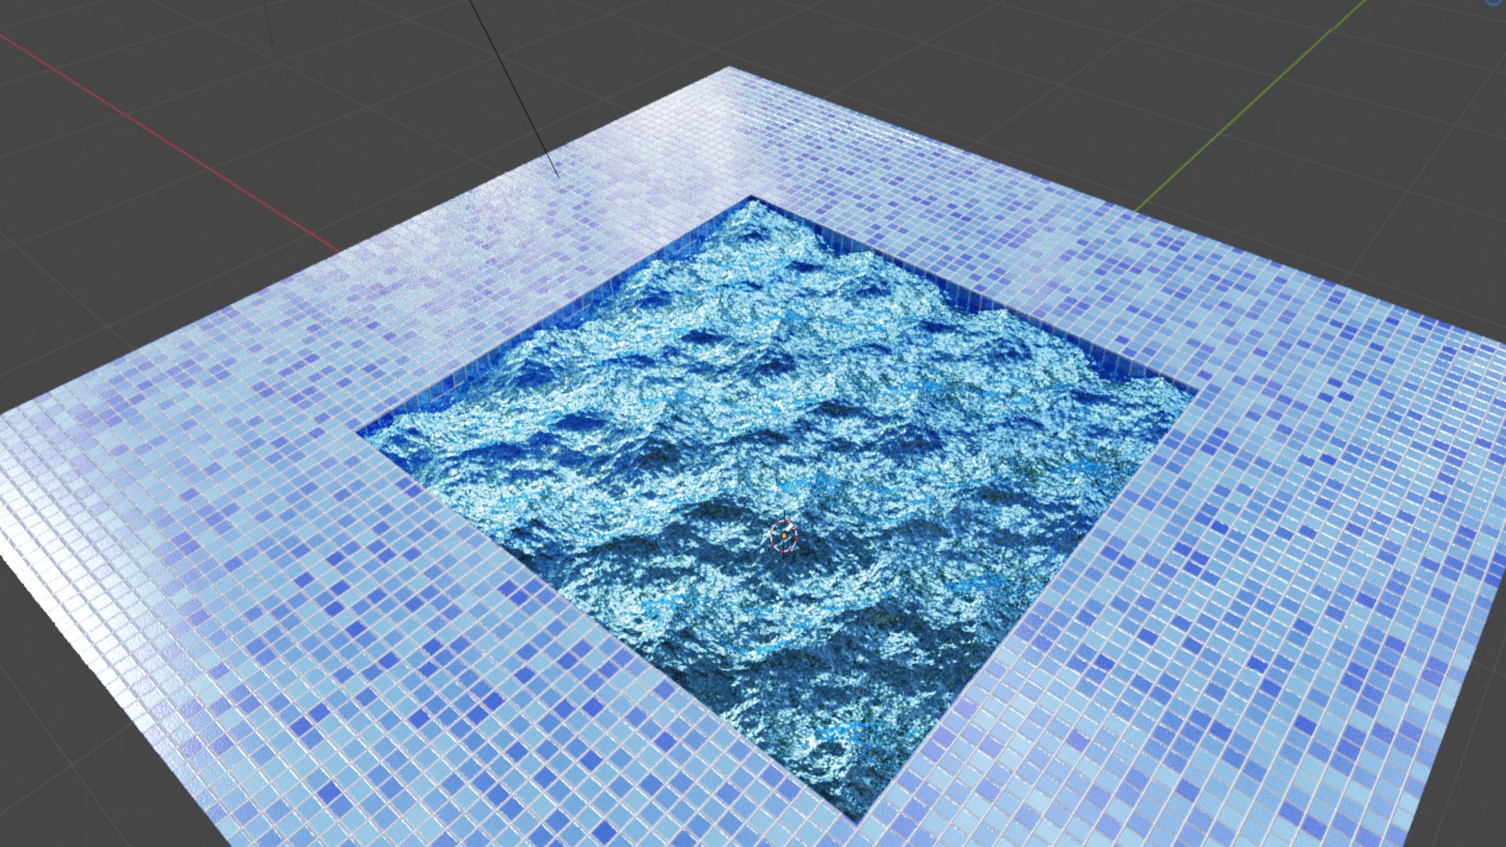Click the left corner of the pool opening
Screen dimensions: 1506x847
(361, 432)
